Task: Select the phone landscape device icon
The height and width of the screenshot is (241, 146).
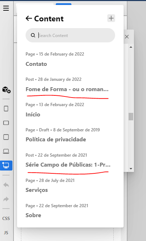Action: coord(6,123)
